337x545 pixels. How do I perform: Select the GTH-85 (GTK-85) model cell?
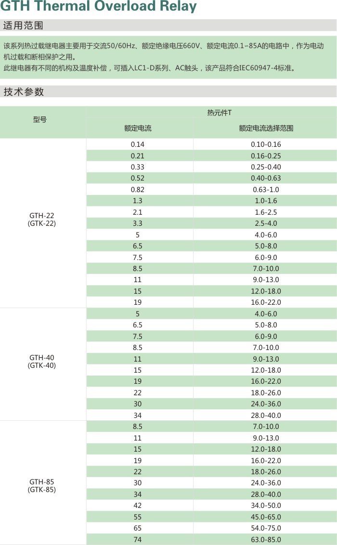[x=42, y=486]
